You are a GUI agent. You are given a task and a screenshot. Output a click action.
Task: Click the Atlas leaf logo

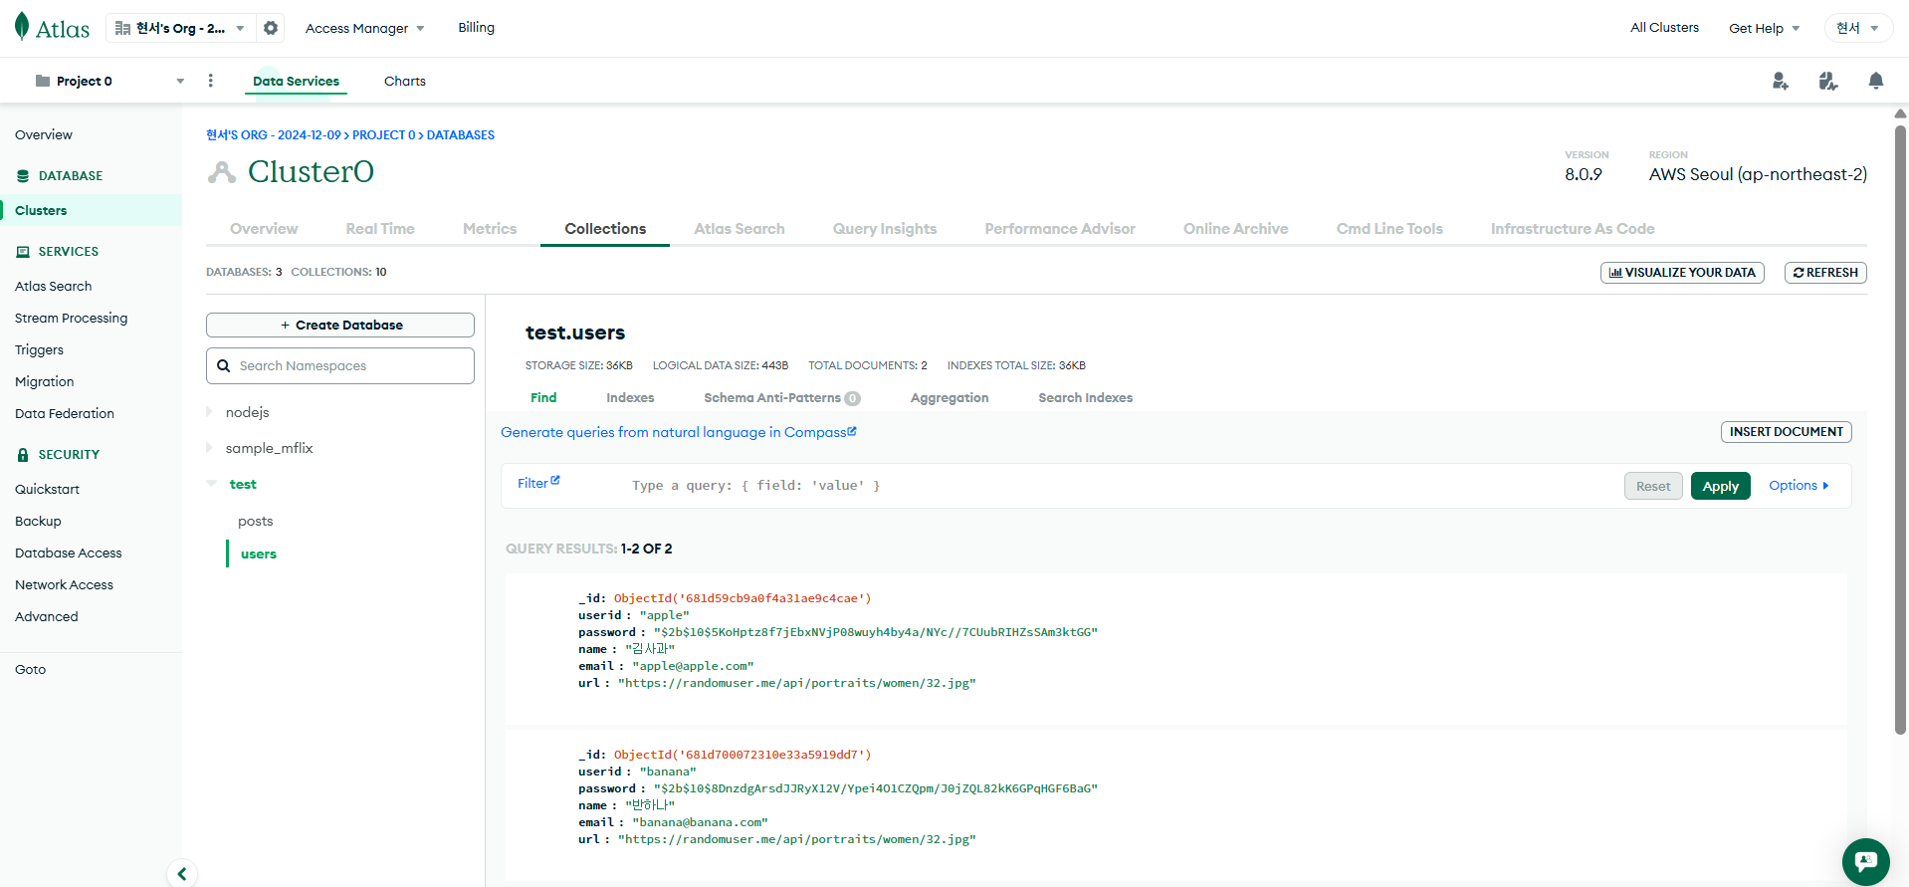tap(22, 27)
